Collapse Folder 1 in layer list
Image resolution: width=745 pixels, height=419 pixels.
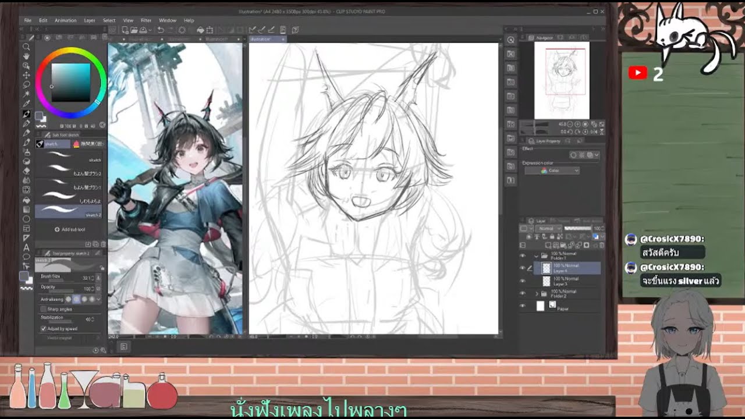[x=537, y=255]
